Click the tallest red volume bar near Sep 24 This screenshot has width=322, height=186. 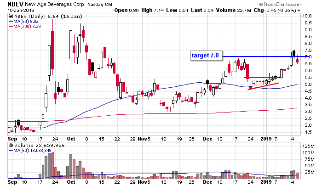(52, 165)
